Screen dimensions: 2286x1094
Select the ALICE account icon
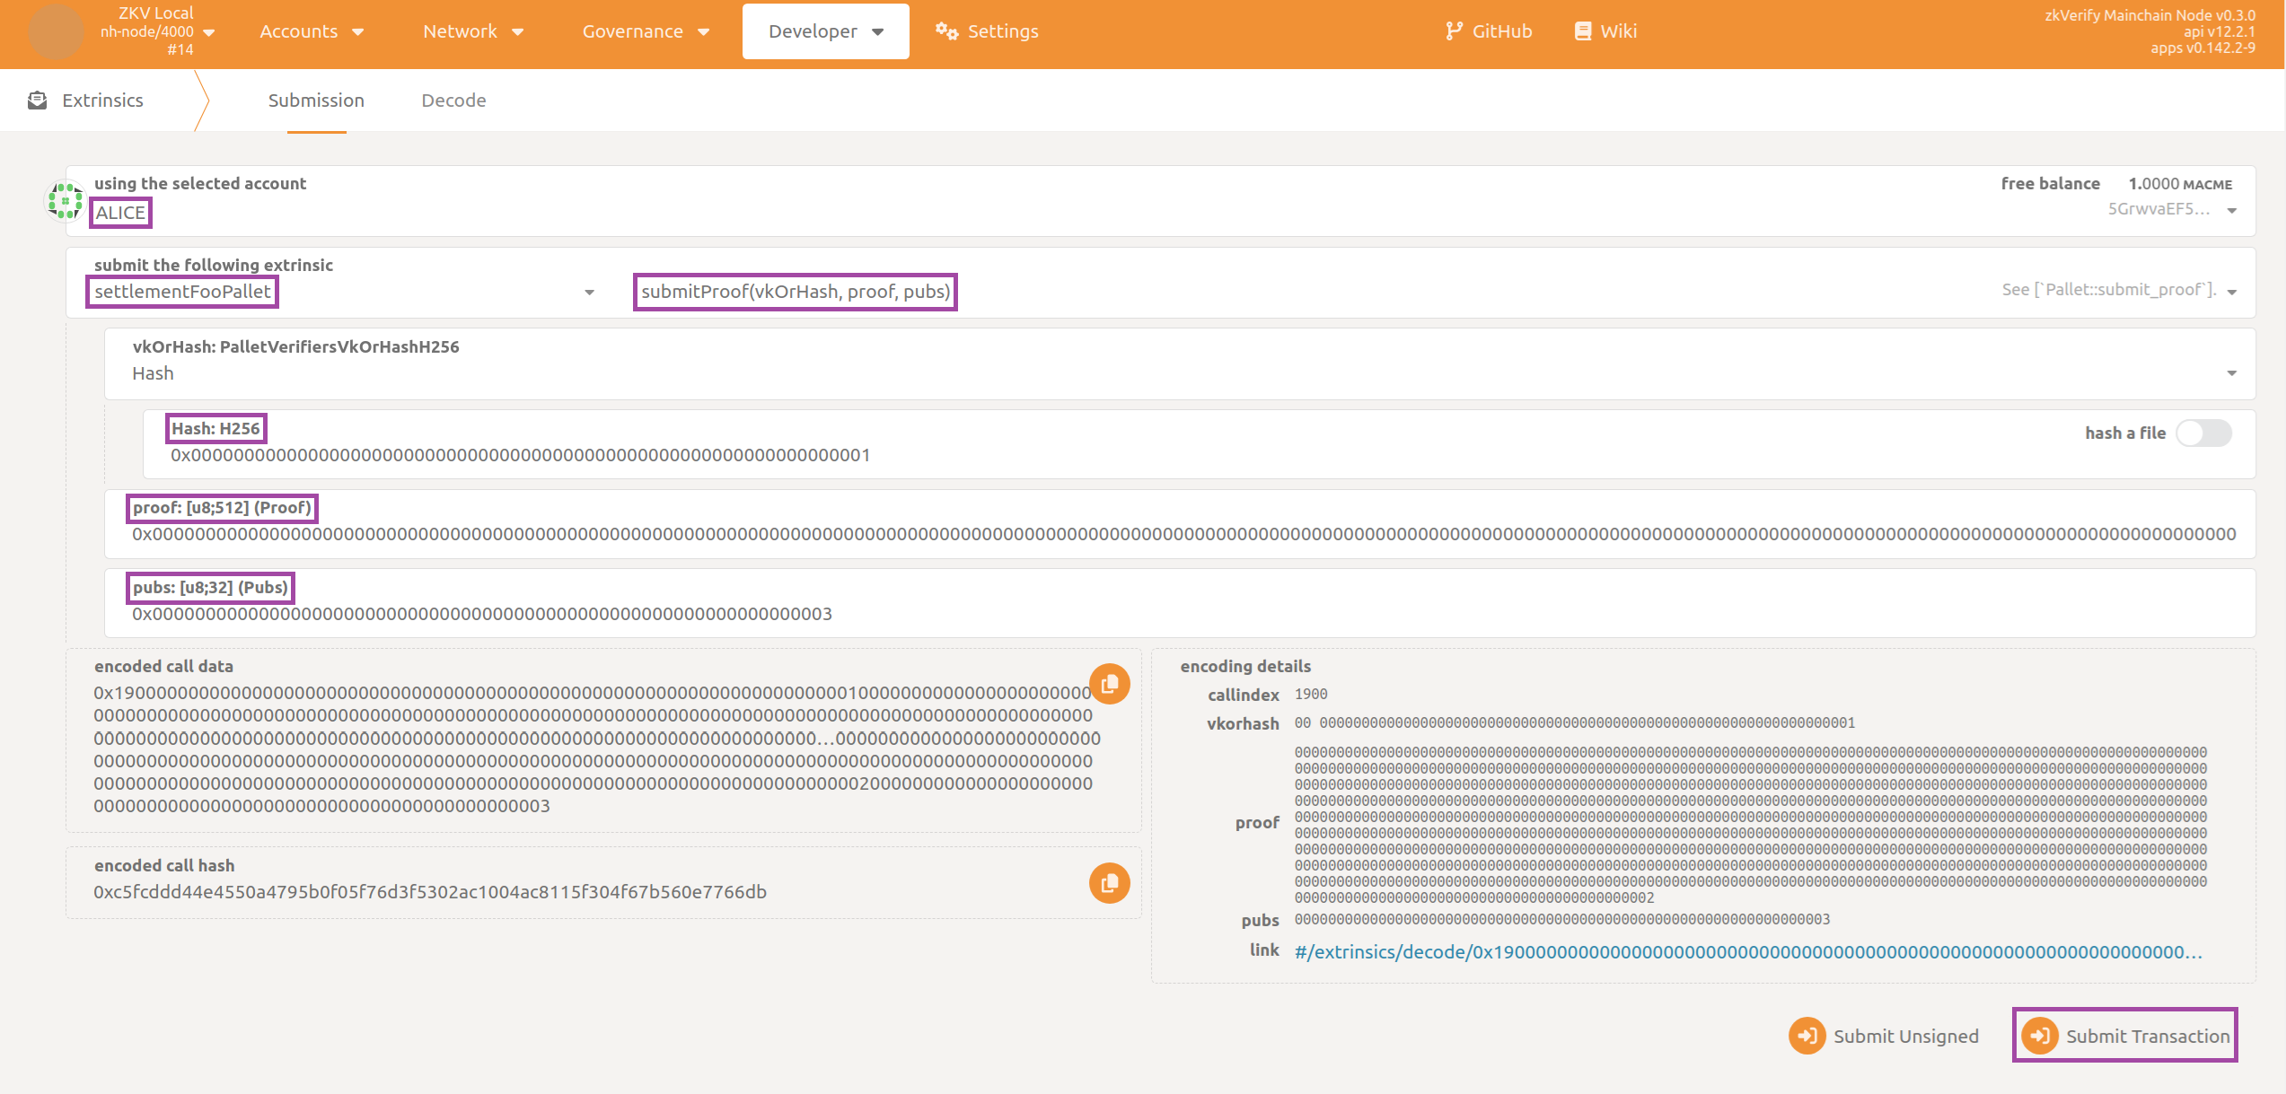tap(63, 204)
